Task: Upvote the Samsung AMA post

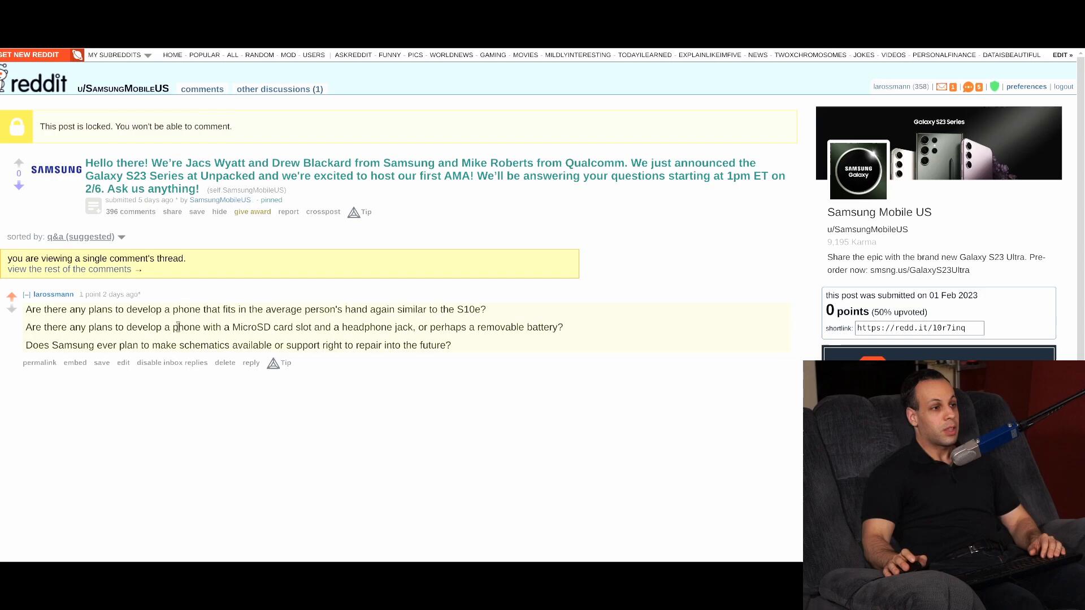Action: [19, 163]
